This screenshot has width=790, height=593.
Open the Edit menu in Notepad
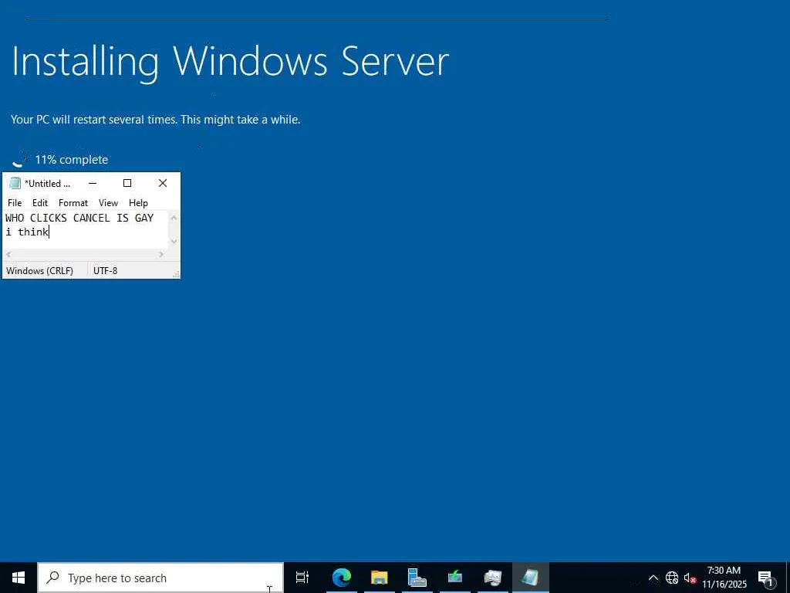pos(40,203)
